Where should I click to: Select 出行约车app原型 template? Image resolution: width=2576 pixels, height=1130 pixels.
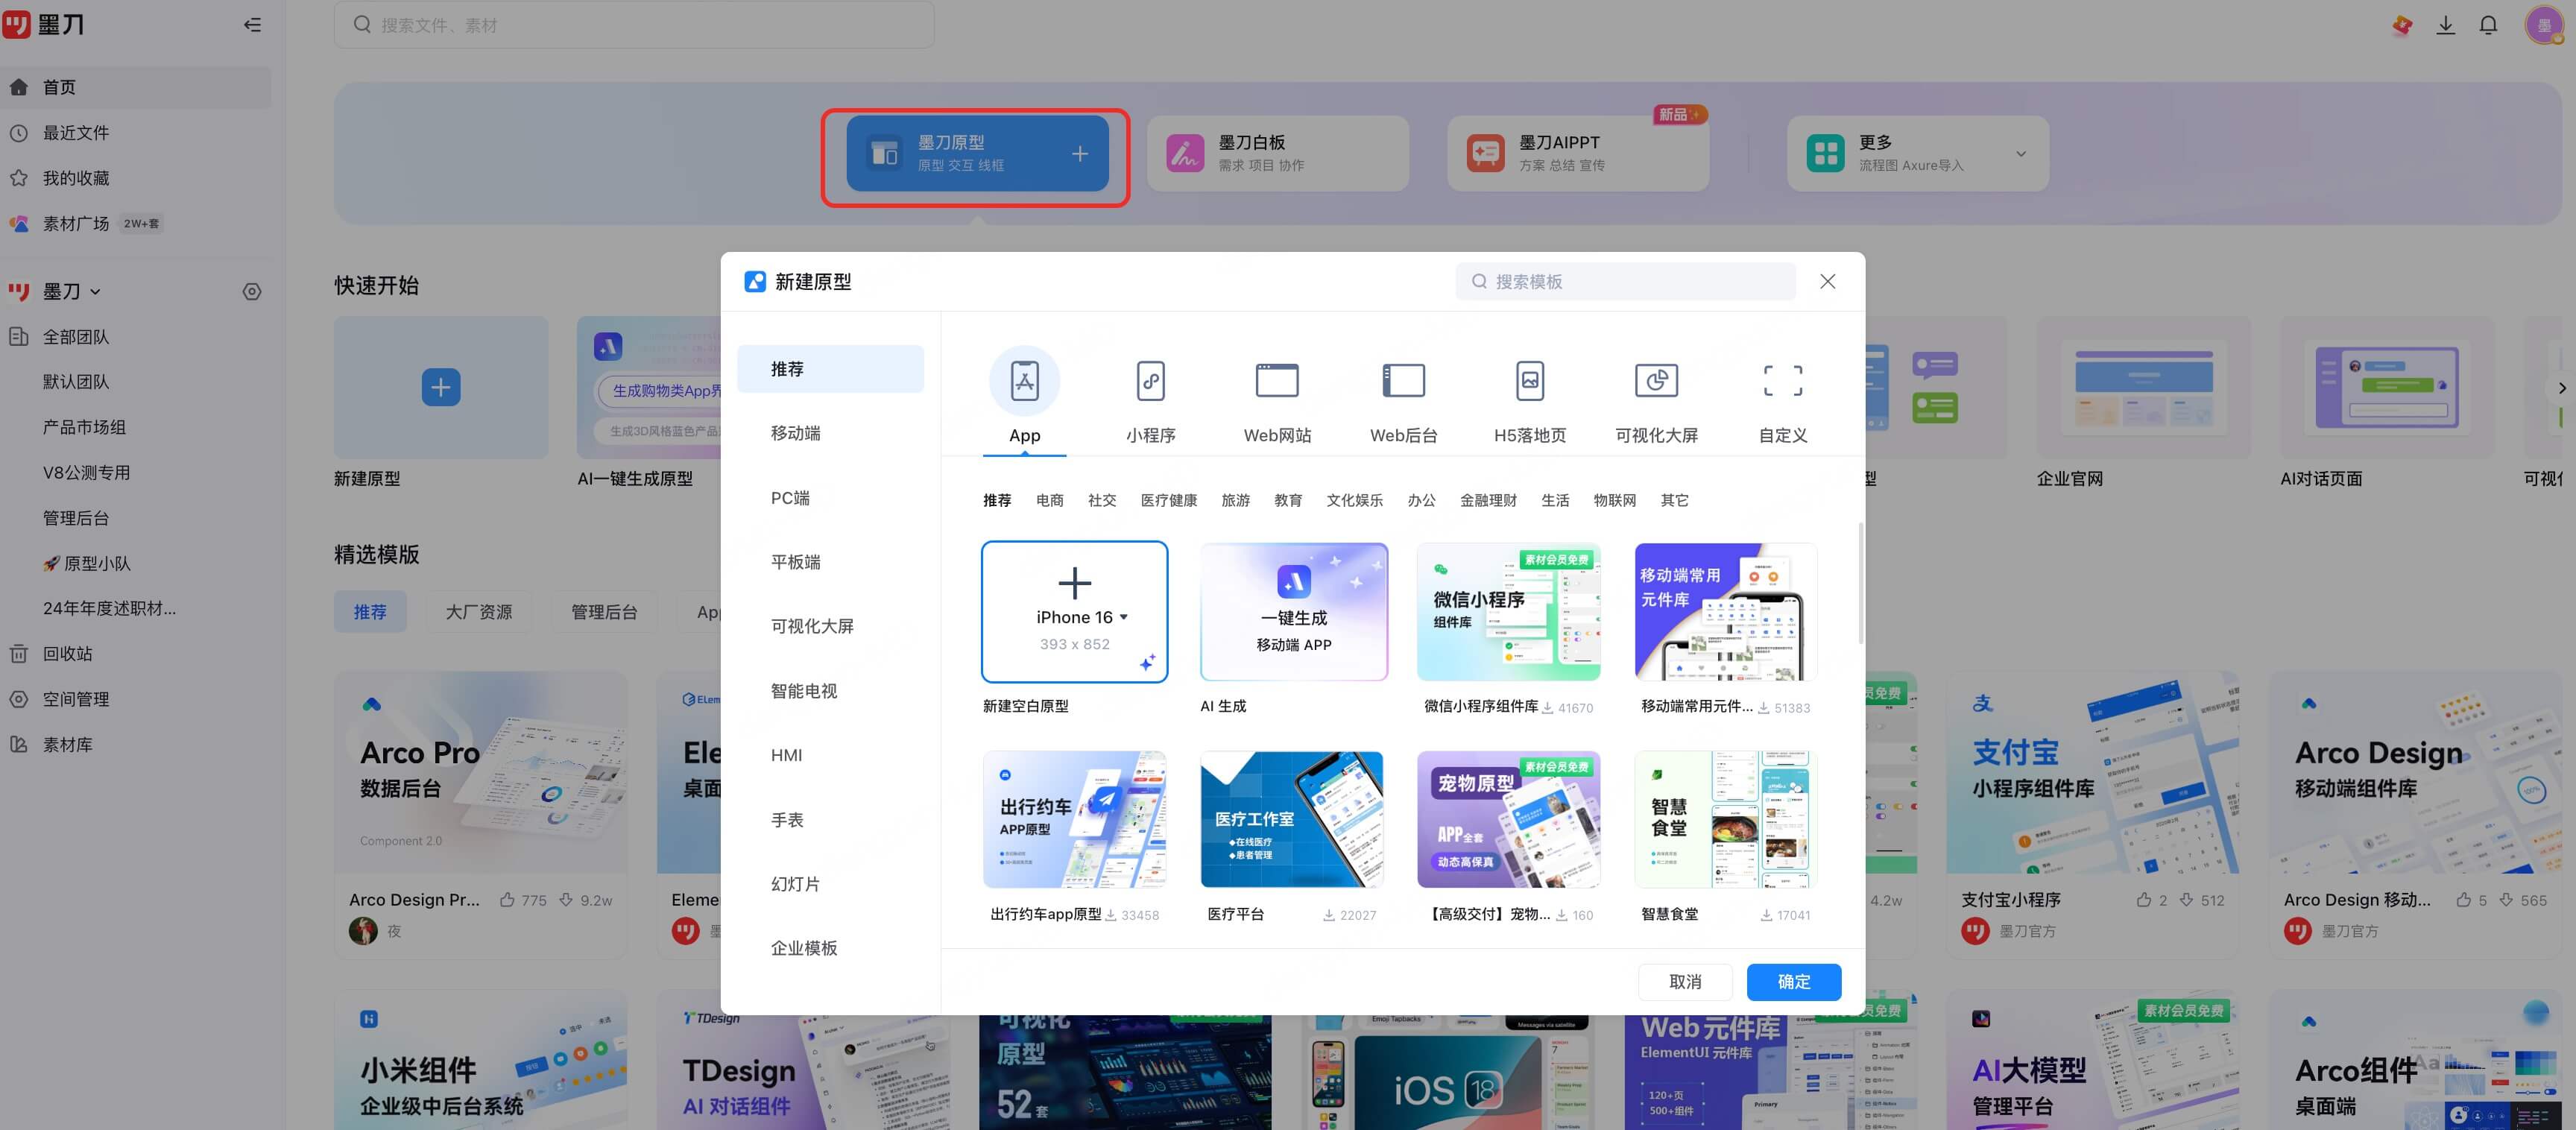pyautogui.click(x=1074, y=820)
